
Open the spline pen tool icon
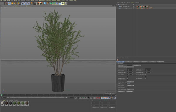(48, 3)
